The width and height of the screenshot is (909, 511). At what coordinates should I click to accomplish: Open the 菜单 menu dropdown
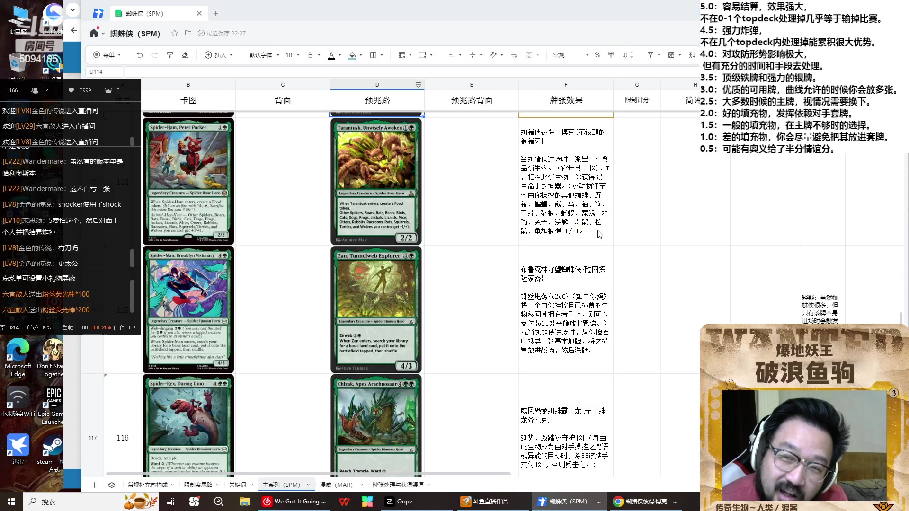tap(107, 55)
